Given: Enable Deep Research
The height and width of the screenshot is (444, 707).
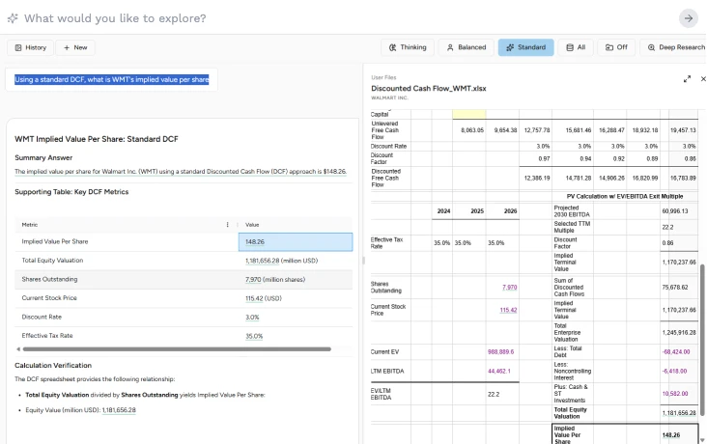Looking at the screenshot, I should click(x=675, y=47).
